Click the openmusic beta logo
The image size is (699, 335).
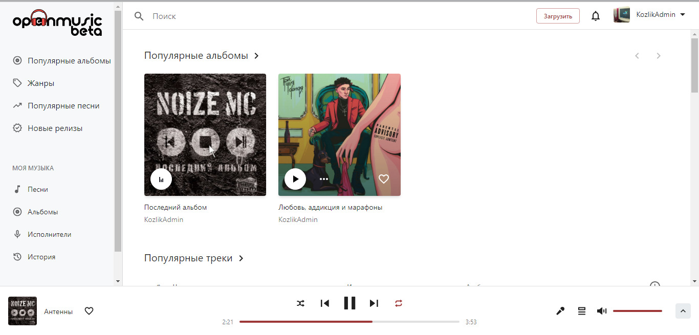(57, 24)
